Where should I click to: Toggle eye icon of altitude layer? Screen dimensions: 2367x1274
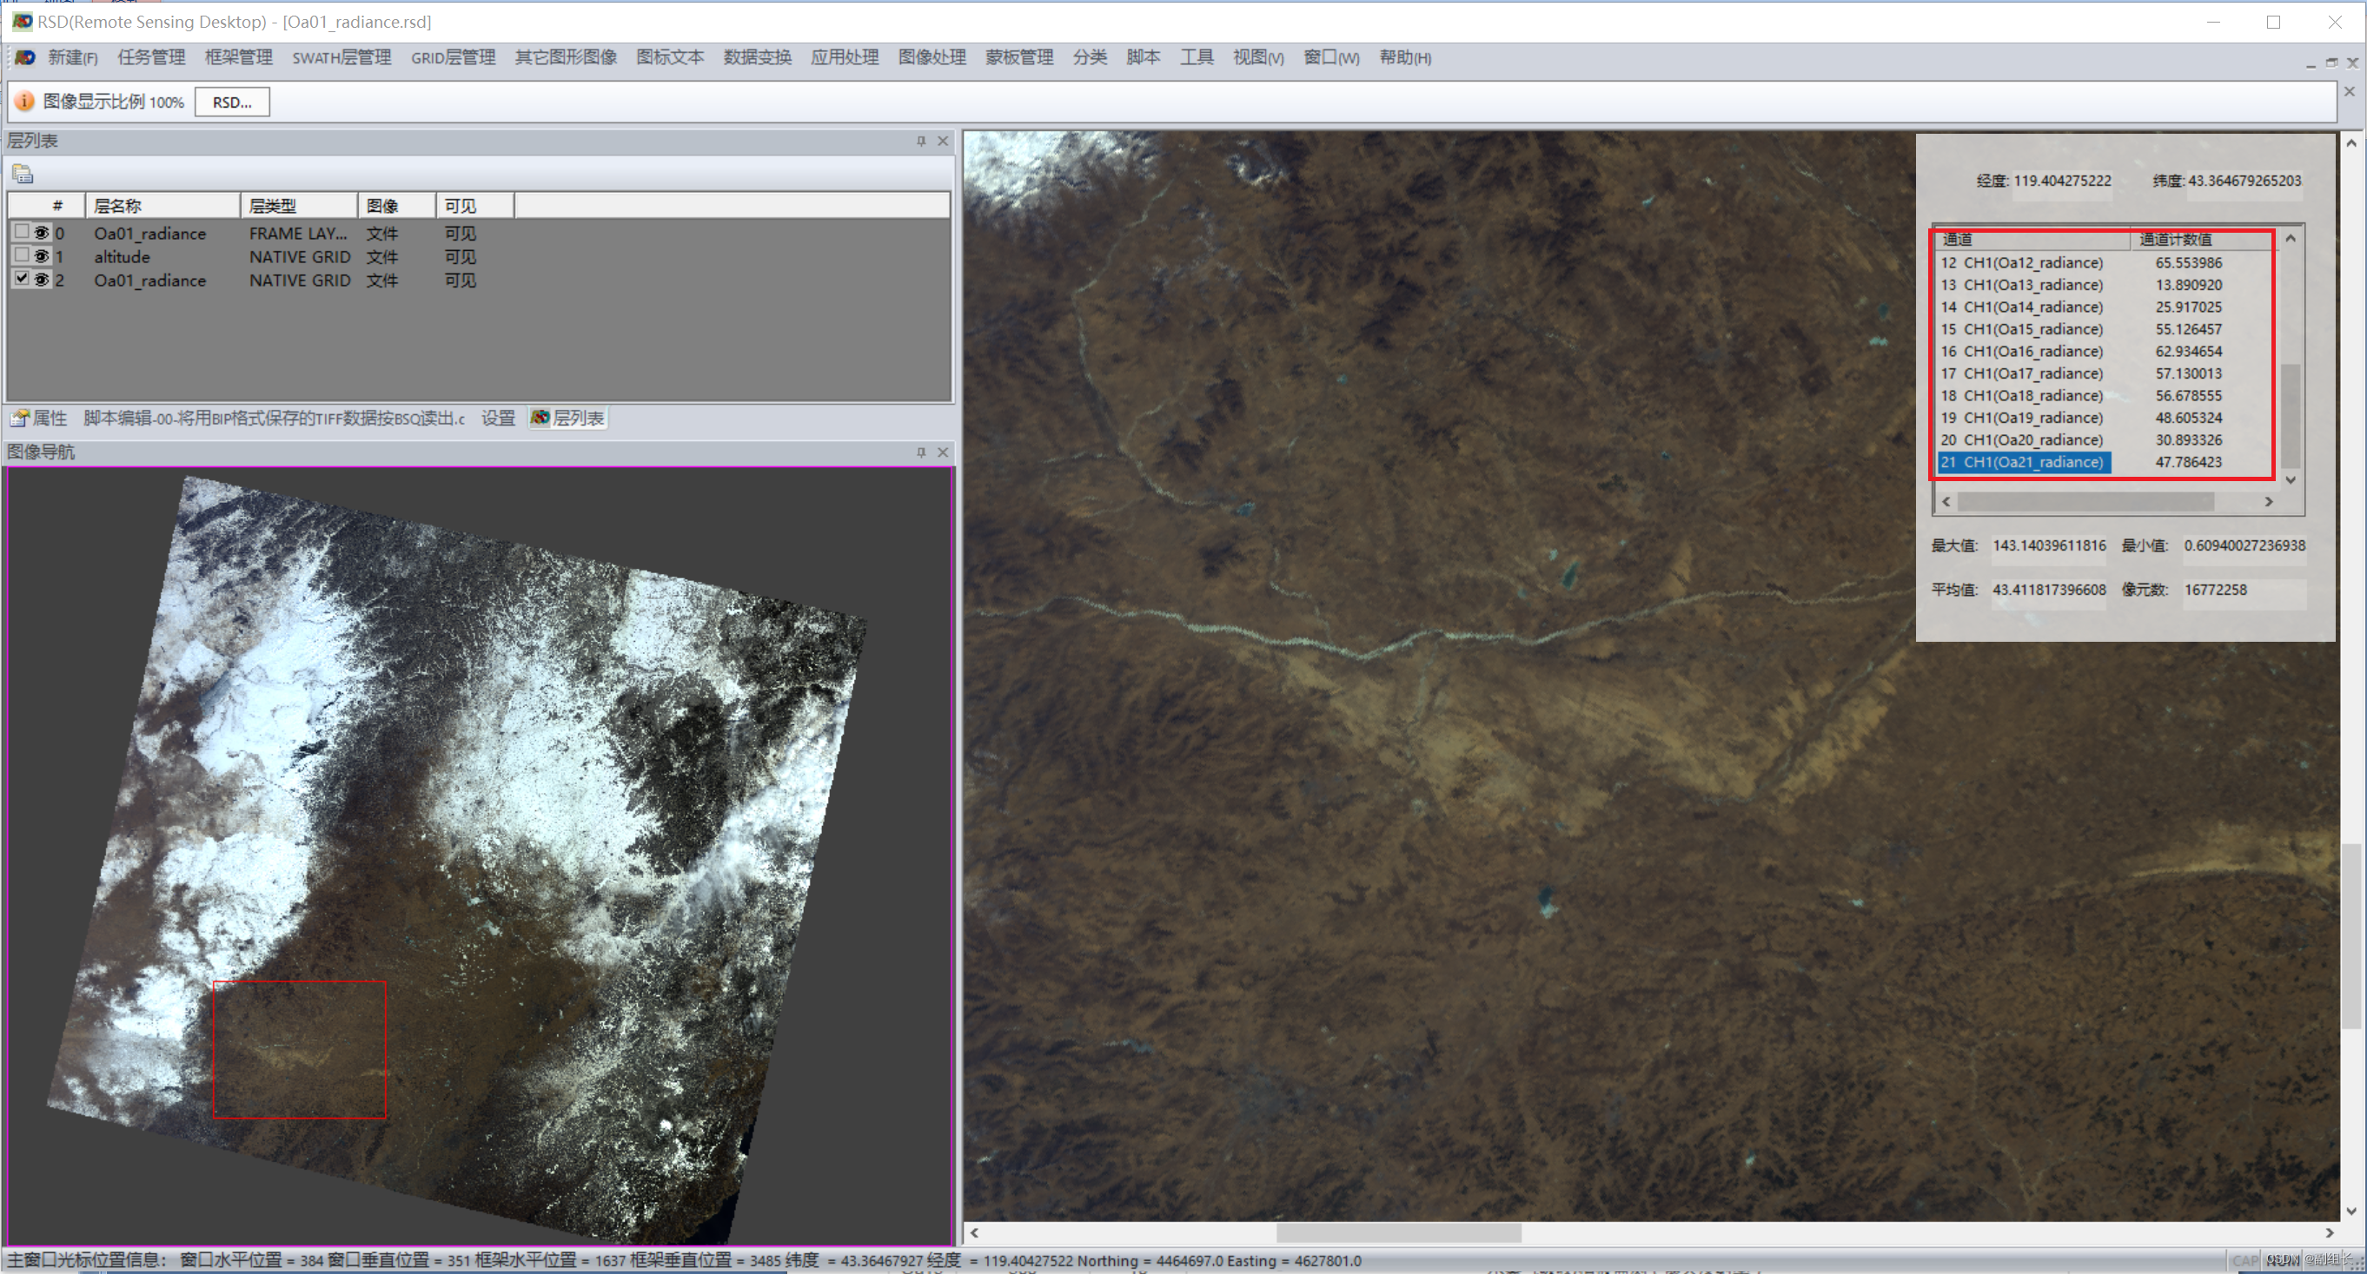[42, 256]
